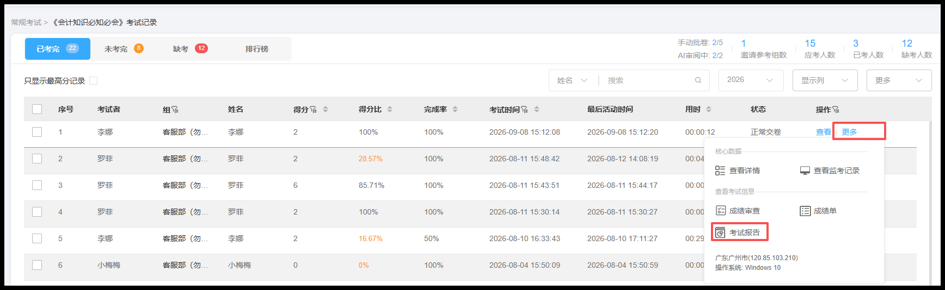Screen dimensions: 945x290
Task: Open 考试报告 exam report
Action: click(x=738, y=232)
